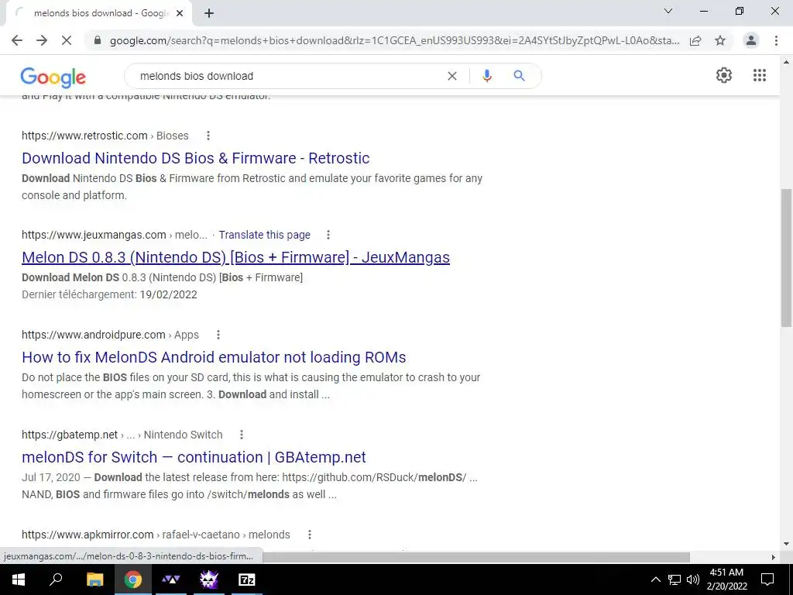793x595 pixels.
Task: Click the https://www.apkmirror.com result URL
Action: coord(88,535)
